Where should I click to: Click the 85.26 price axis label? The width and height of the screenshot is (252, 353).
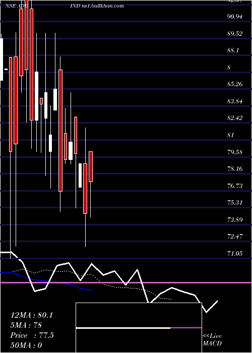pyautogui.click(x=235, y=84)
